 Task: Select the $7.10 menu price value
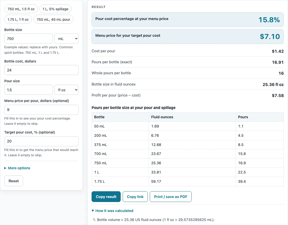[x=270, y=36]
